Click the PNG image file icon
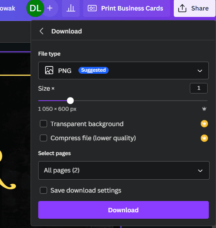Screen dimensions: 216x228 click(49, 70)
